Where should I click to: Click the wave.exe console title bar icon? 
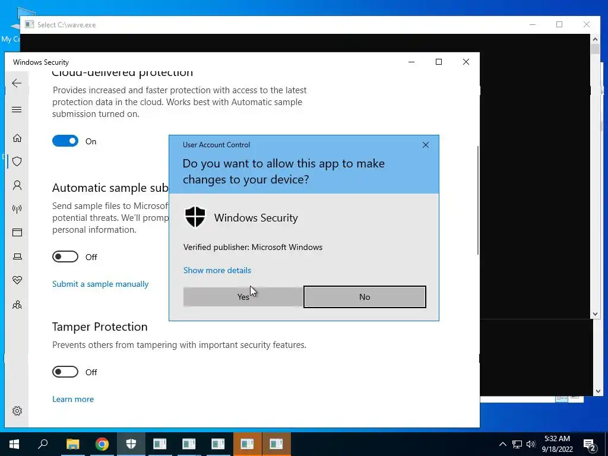coord(30,24)
